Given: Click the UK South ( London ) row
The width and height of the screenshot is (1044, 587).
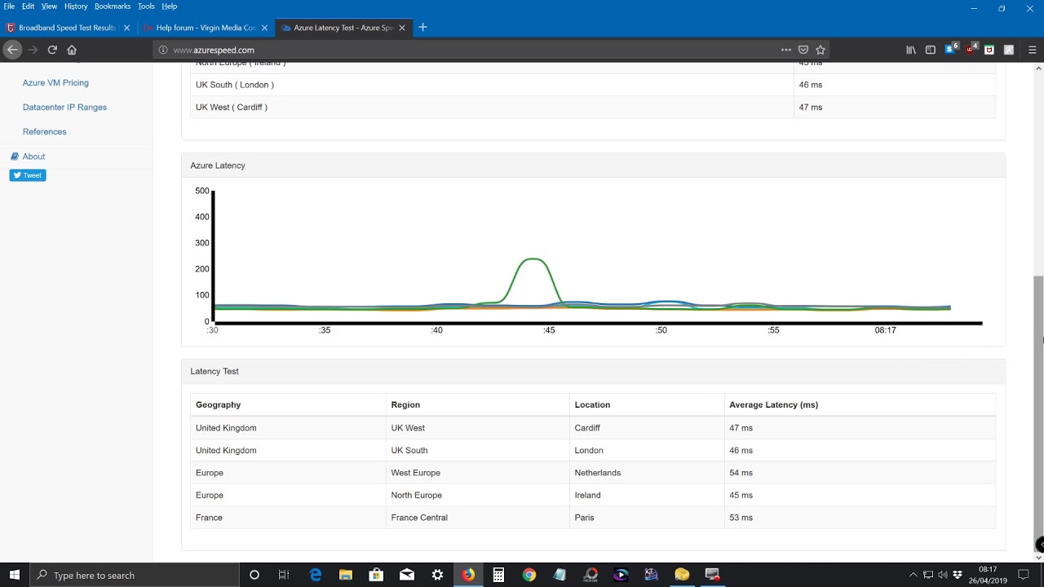Looking at the screenshot, I should click(x=593, y=85).
